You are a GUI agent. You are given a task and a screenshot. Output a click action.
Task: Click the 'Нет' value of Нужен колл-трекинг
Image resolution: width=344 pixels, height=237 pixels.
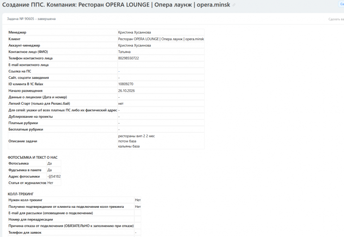pos(138,200)
